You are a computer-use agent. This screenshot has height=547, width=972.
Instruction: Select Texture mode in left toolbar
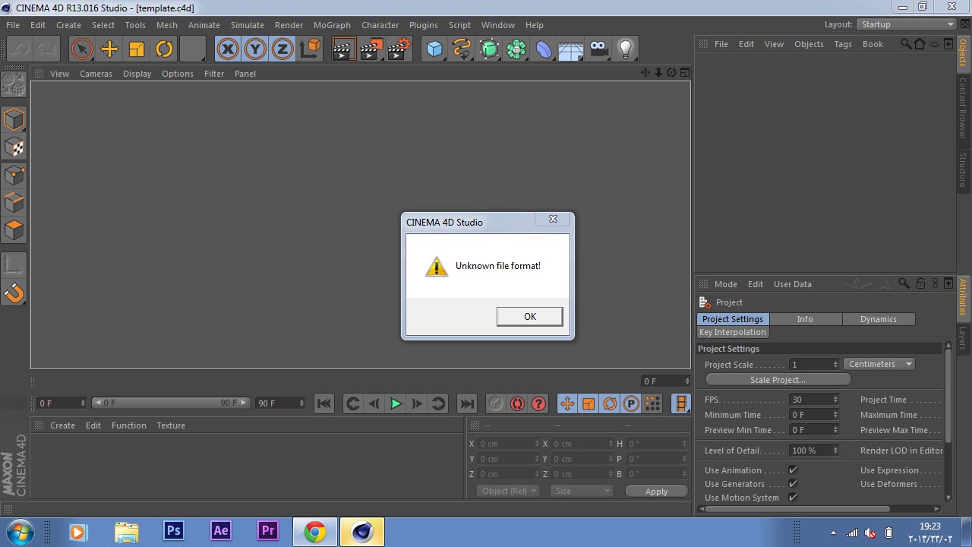pos(14,147)
